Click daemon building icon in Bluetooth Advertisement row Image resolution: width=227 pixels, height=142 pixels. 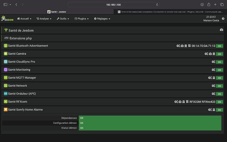186,46
